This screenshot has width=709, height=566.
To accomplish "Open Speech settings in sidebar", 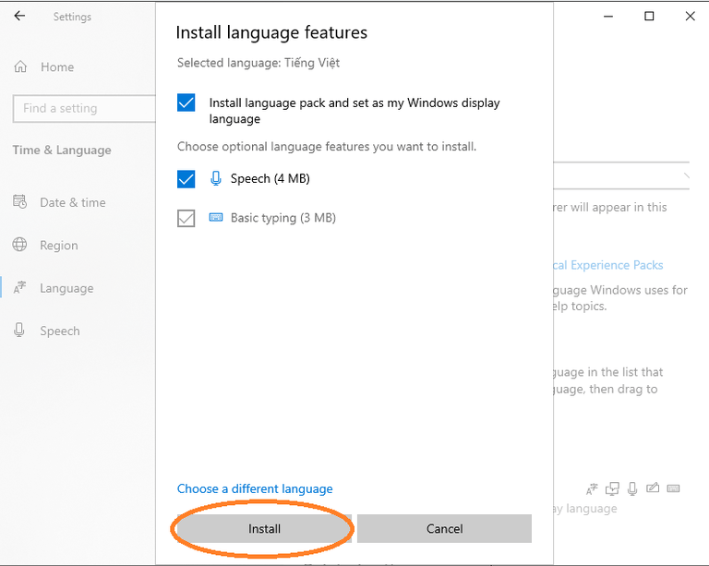I will [60, 331].
